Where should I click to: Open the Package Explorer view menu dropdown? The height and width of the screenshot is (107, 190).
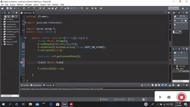[16, 16]
